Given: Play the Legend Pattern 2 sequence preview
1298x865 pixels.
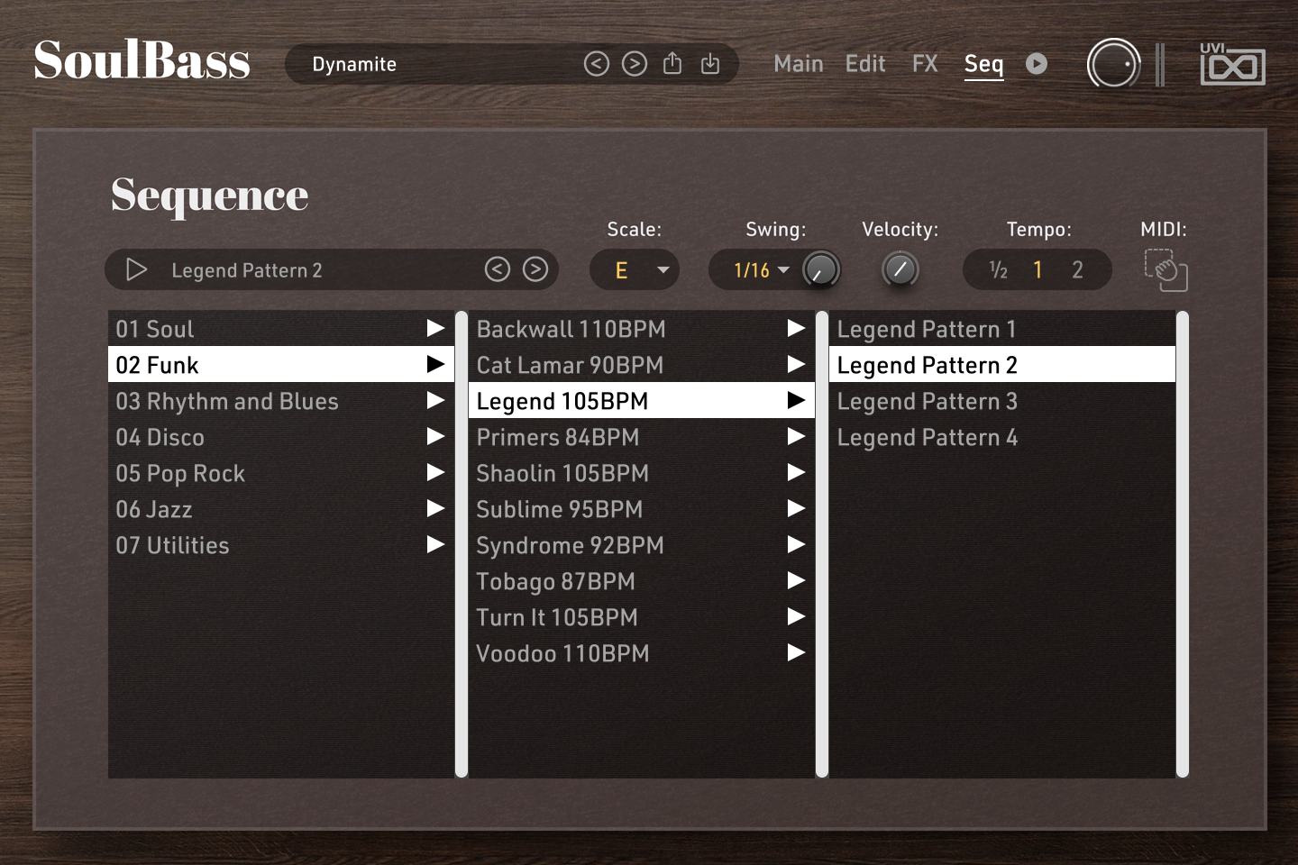Looking at the screenshot, I should pos(136,270).
